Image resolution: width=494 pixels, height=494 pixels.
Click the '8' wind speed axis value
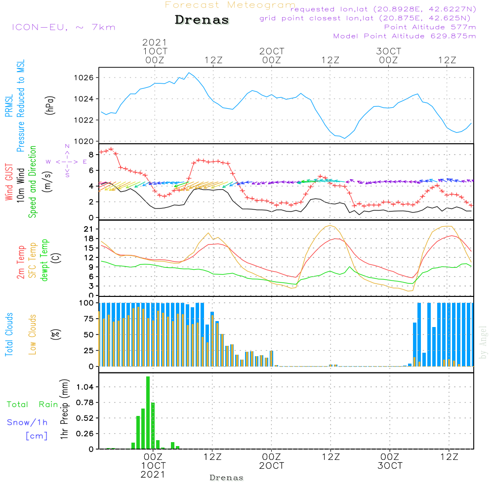coord(91,155)
